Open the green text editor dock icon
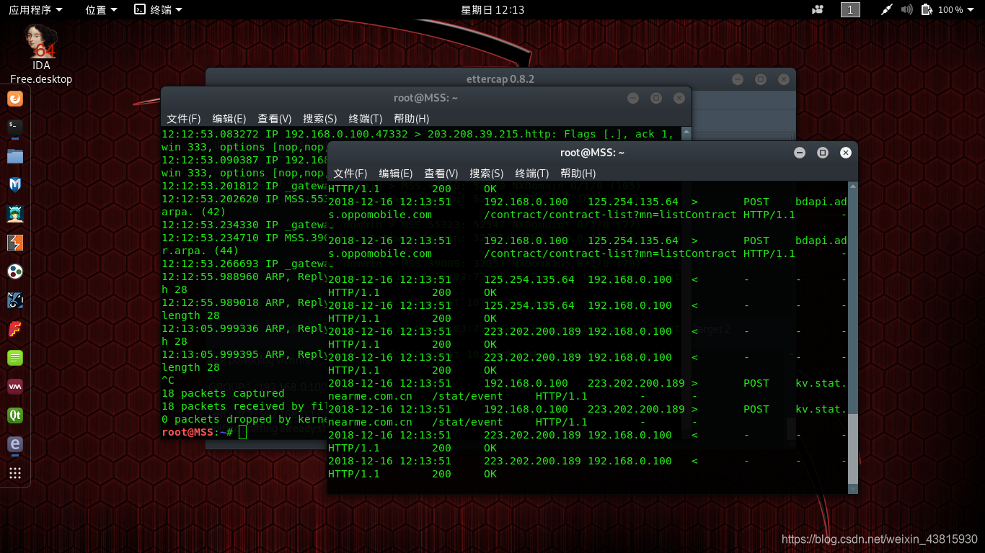This screenshot has height=553, width=985. pyautogui.click(x=15, y=358)
